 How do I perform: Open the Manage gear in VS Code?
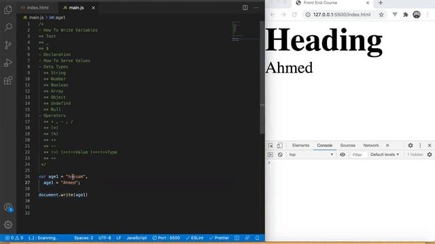(x=8, y=224)
